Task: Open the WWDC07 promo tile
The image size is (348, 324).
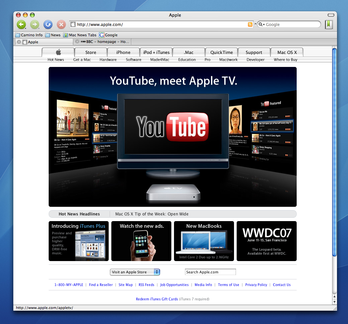Action: (267, 241)
